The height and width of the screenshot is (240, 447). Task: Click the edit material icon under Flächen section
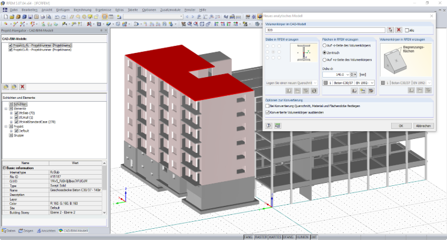point(371,91)
